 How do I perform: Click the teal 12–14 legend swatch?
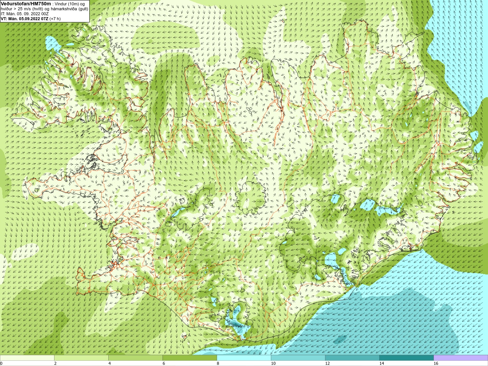[x=352, y=358]
